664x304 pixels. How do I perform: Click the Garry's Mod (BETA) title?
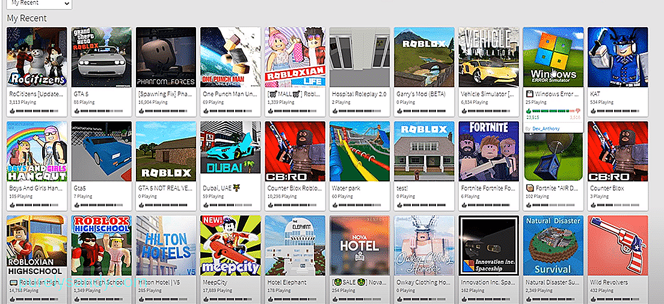coord(421,94)
